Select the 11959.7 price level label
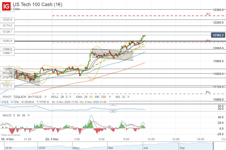The height and width of the screenshot is (150, 226). point(7,53)
